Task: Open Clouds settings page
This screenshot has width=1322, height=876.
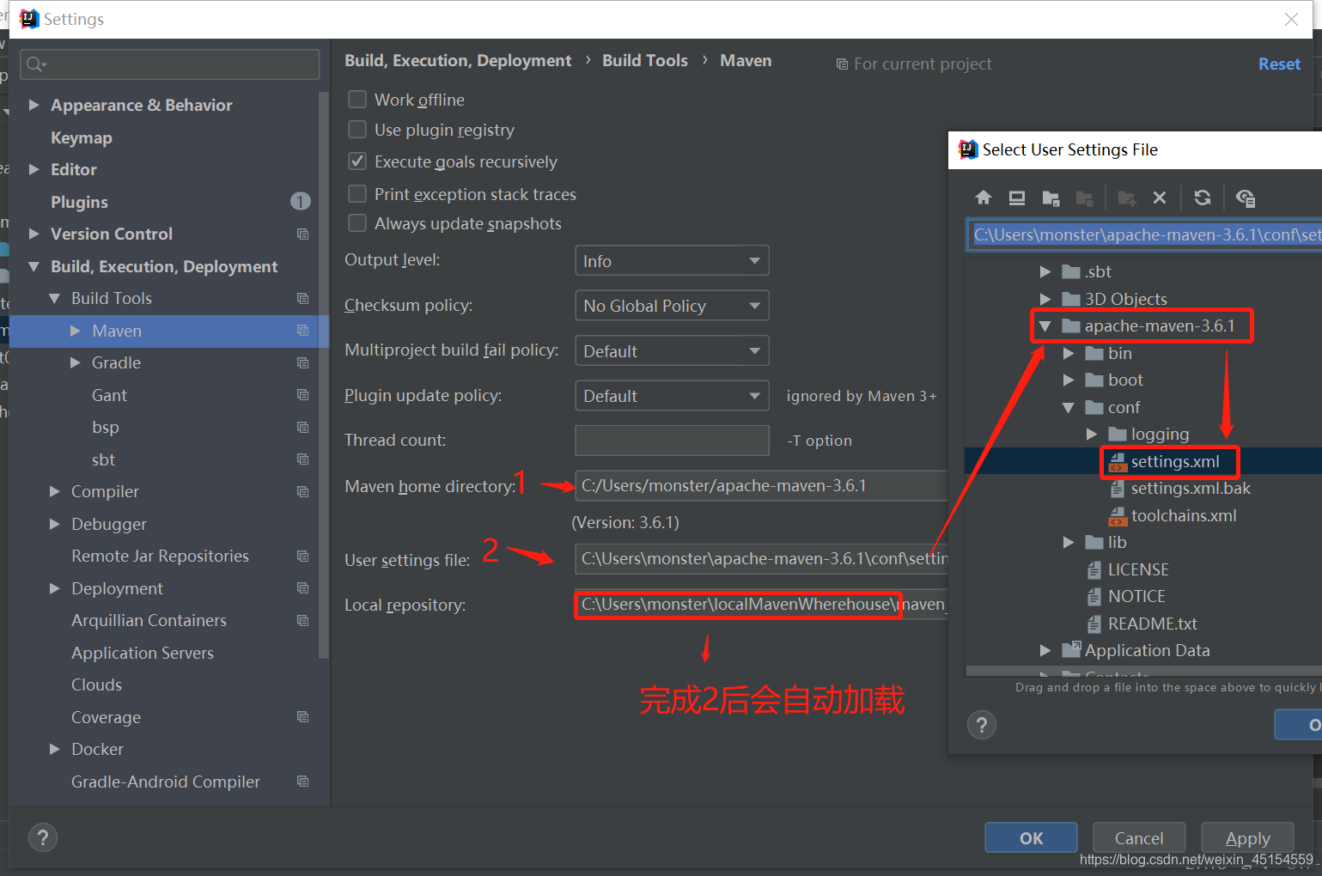Action: (96, 684)
